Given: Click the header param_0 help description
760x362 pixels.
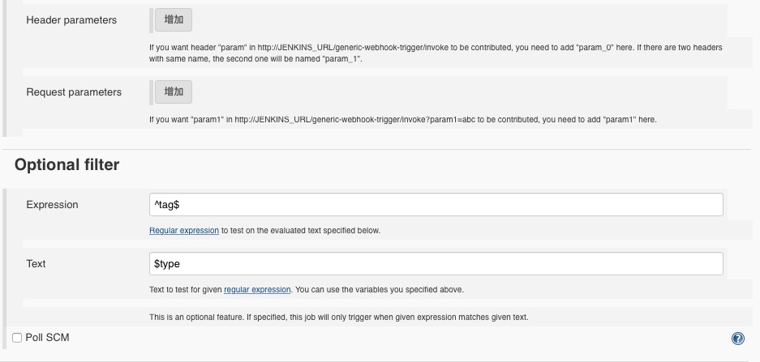Looking at the screenshot, I should click(436, 53).
